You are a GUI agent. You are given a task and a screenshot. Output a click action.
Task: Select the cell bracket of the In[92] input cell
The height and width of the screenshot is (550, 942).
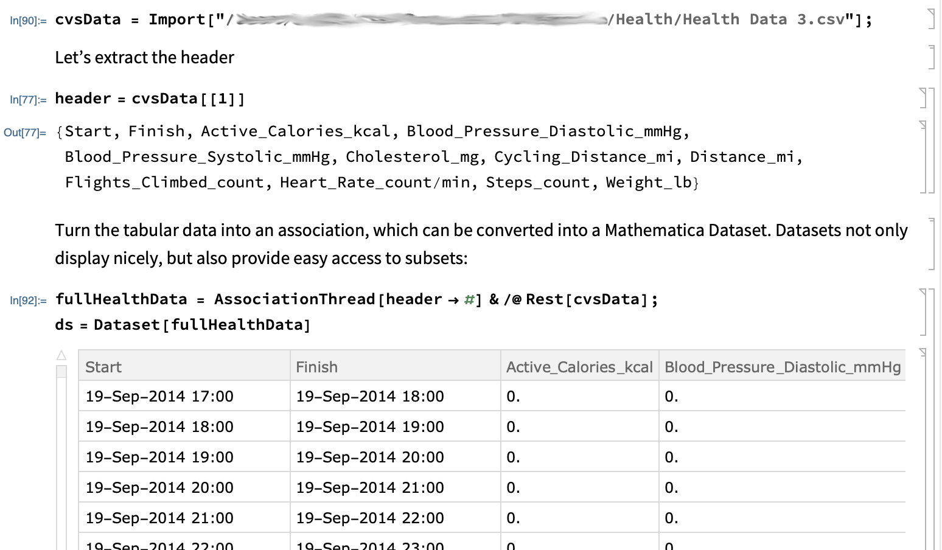coord(923,312)
